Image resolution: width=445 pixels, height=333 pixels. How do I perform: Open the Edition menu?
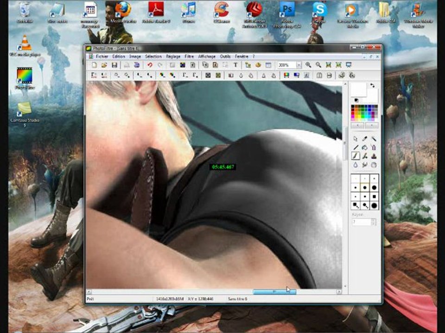(119, 56)
